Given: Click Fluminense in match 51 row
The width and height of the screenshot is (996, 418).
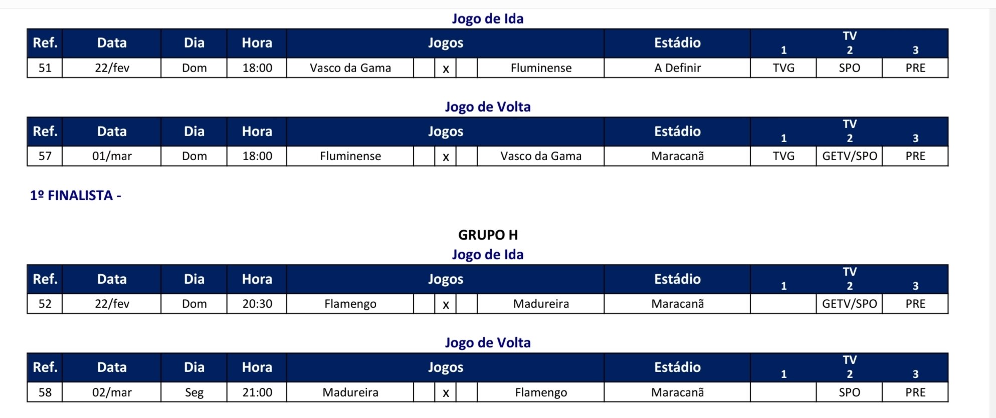Looking at the screenshot, I should 541,68.
